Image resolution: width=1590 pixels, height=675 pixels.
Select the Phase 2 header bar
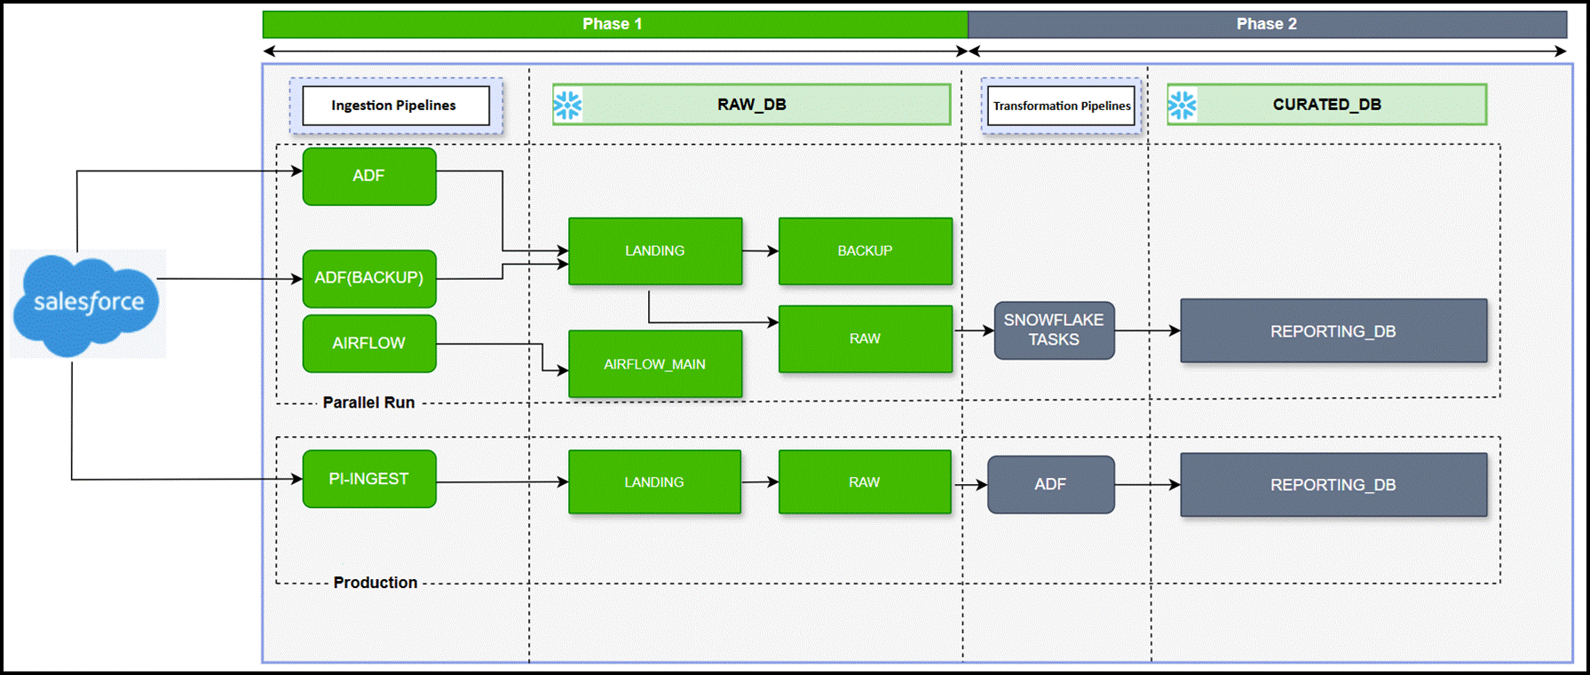(x=1267, y=24)
